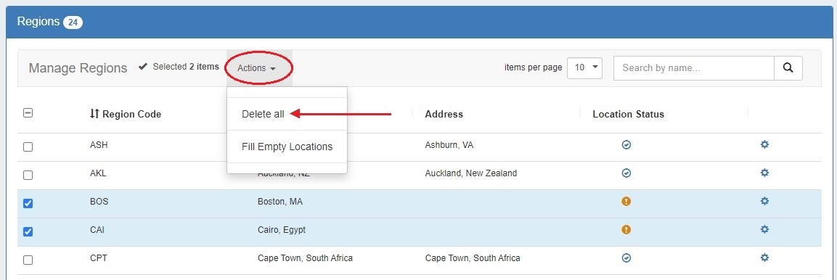Viewport: 837px width, 280px height.
Task: Uncheck the BOS region checkbox
Action: (28, 203)
